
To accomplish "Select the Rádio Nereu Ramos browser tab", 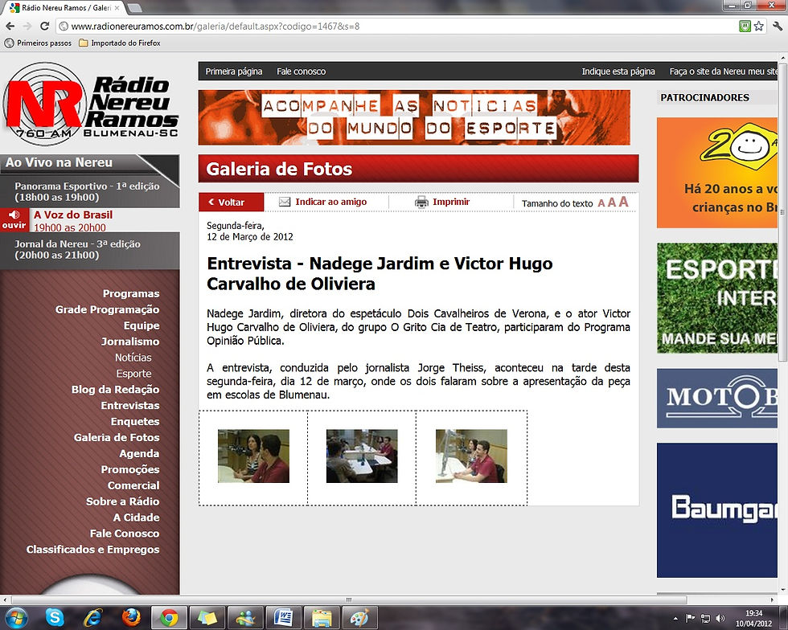I will (64, 8).
